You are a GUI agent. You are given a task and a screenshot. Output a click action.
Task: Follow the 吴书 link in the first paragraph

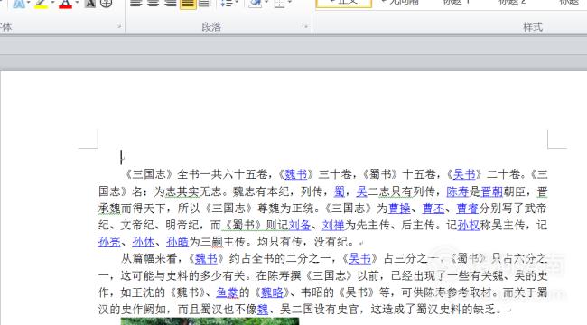[x=464, y=174]
